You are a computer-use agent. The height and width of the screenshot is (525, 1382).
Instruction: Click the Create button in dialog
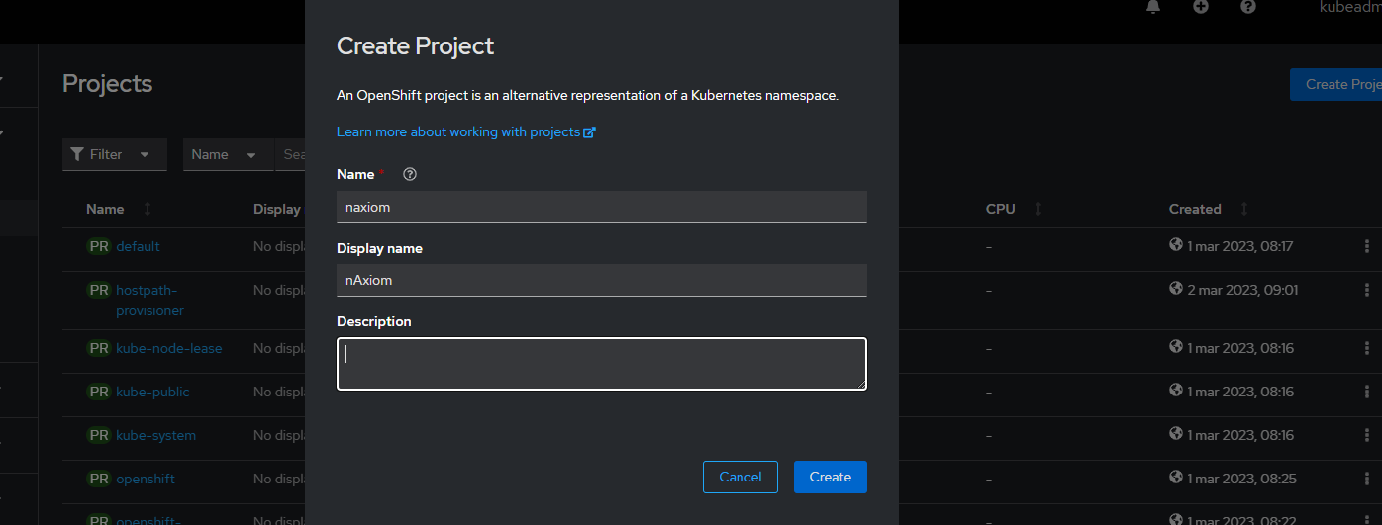click(830, 477)
